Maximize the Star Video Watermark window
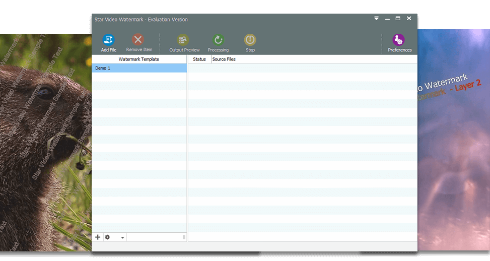The image size is (490, 261). 398,19
